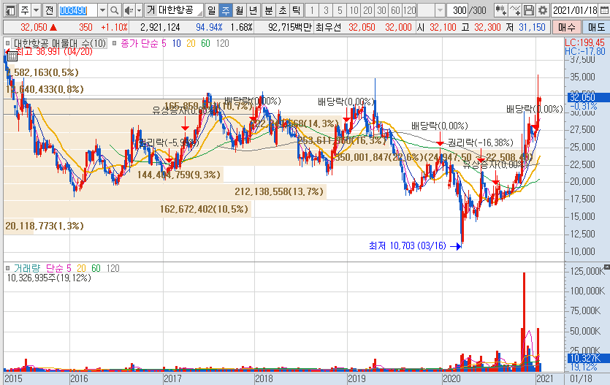Viewport: 610px width, 385px height.
Task: Click the 전 button
Action: click(49, 10)
